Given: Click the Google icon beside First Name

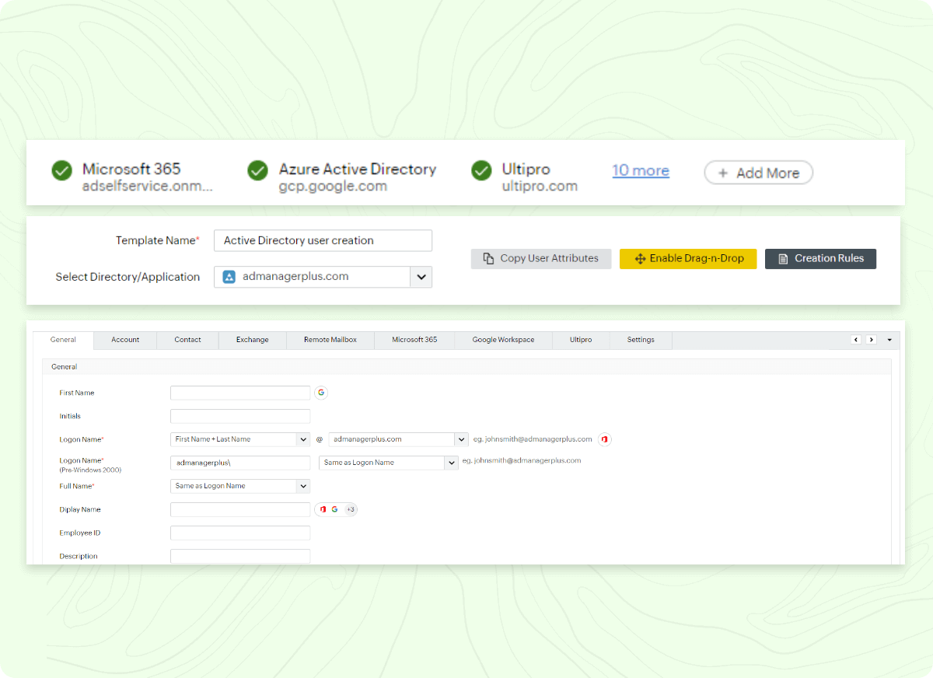Looking at the screenshot, I should pyautogui.click(x=321, y=393).
